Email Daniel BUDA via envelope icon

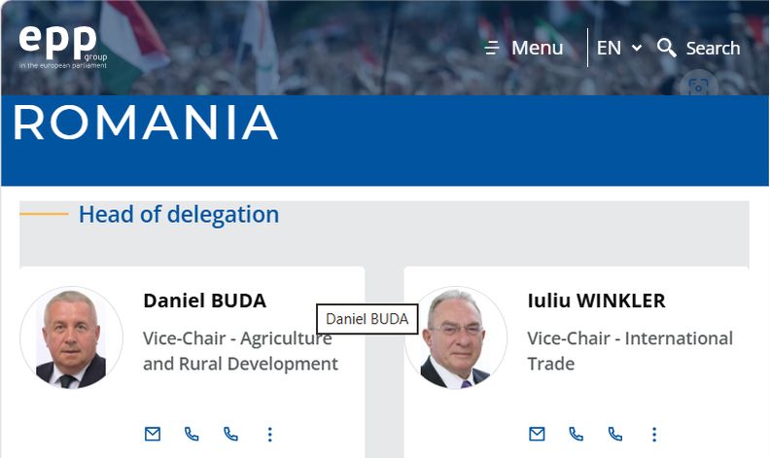(x=153, y=434)
